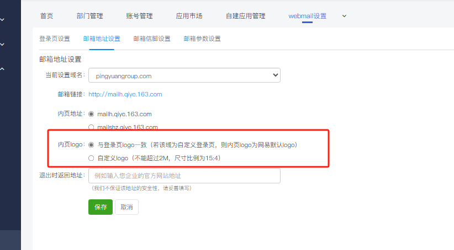The width and height of the screenshot is (454, 250).
Task: Expand the second sidebar chevron
Action: tap(2, 45)
